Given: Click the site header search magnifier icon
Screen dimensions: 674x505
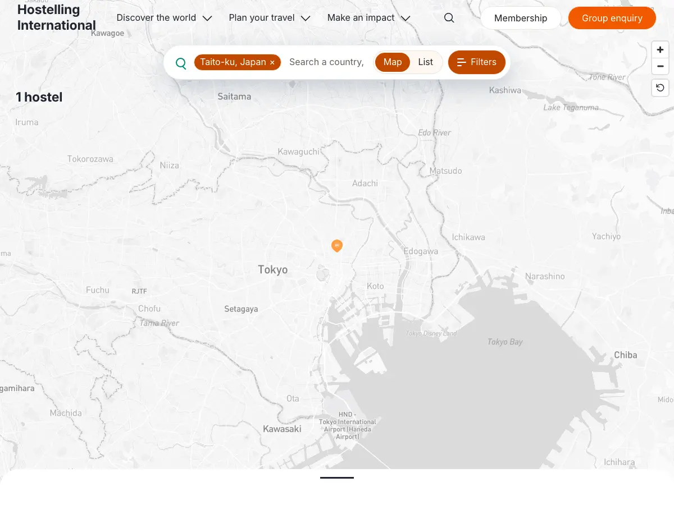Looking at the screenshot, I should [449, 18].
